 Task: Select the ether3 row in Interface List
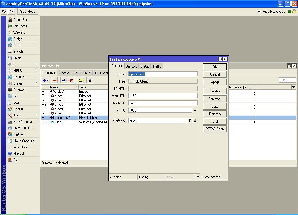(75, 105)
